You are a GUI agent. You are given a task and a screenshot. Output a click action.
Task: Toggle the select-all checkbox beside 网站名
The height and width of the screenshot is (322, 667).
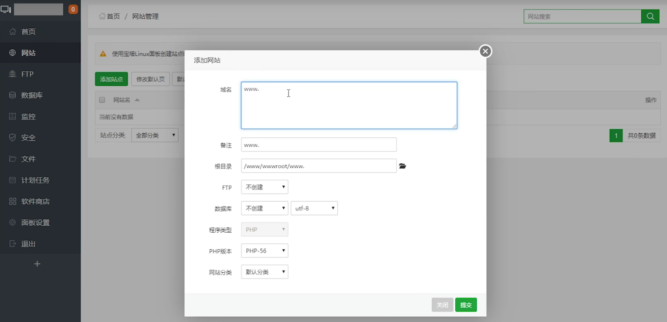click(102, 100)
